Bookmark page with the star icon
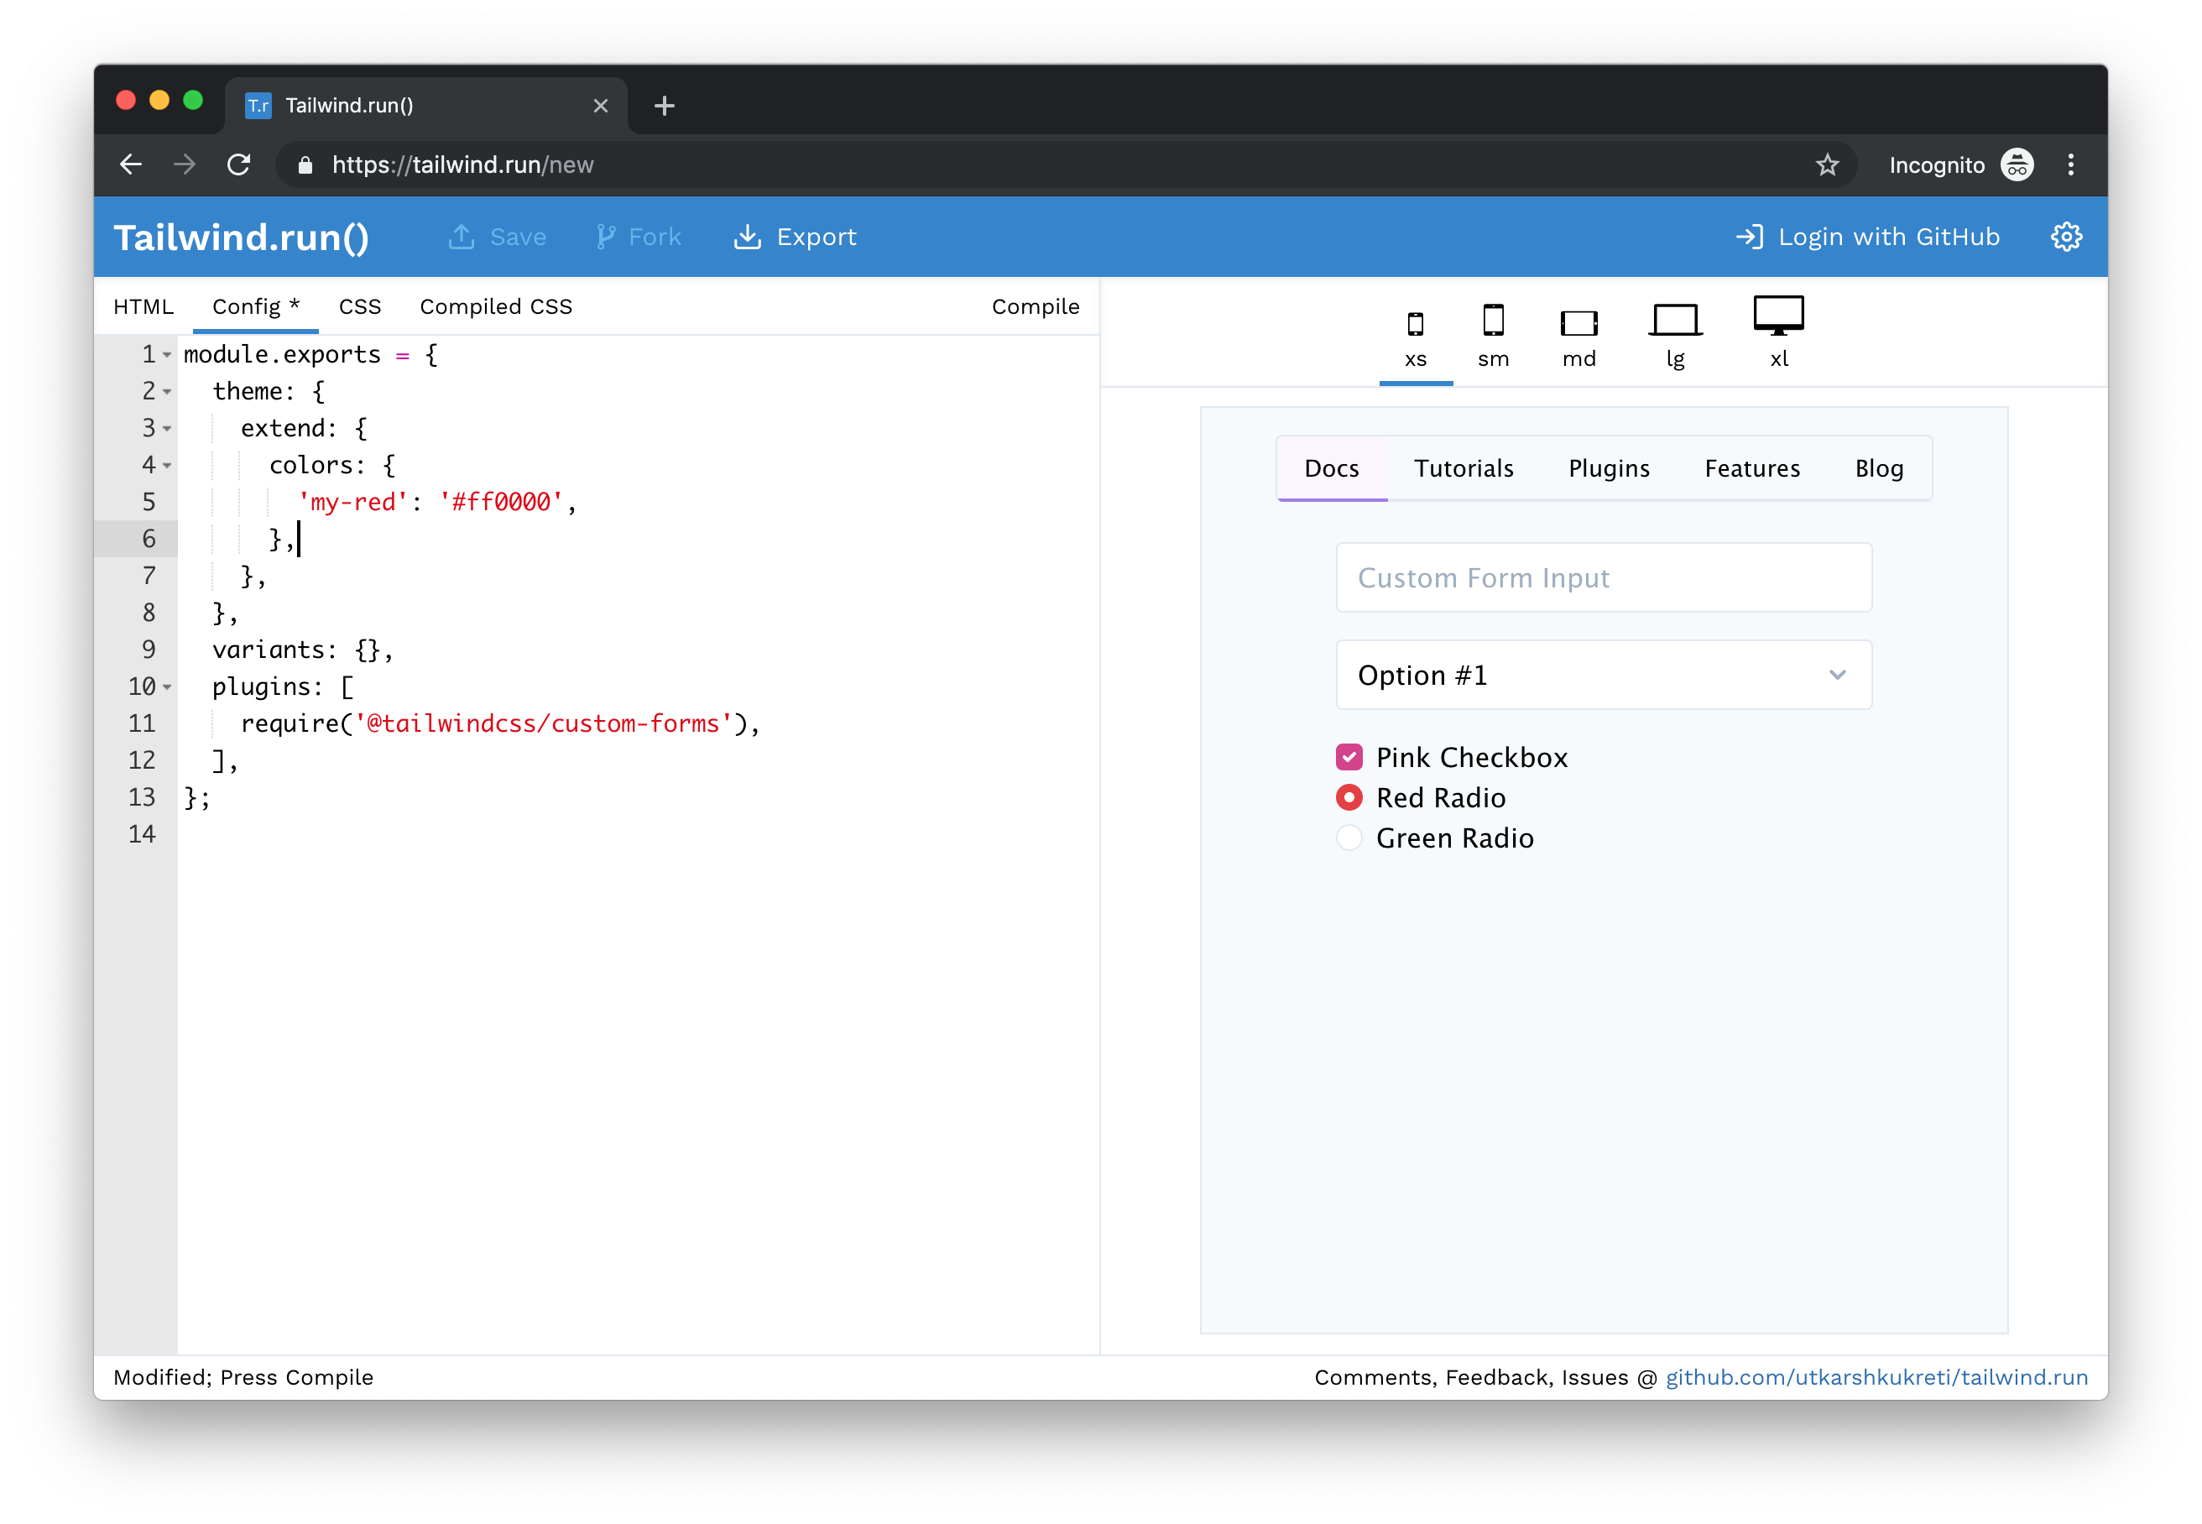This screenshot has height=1524, width=2202. (1827, 165)
